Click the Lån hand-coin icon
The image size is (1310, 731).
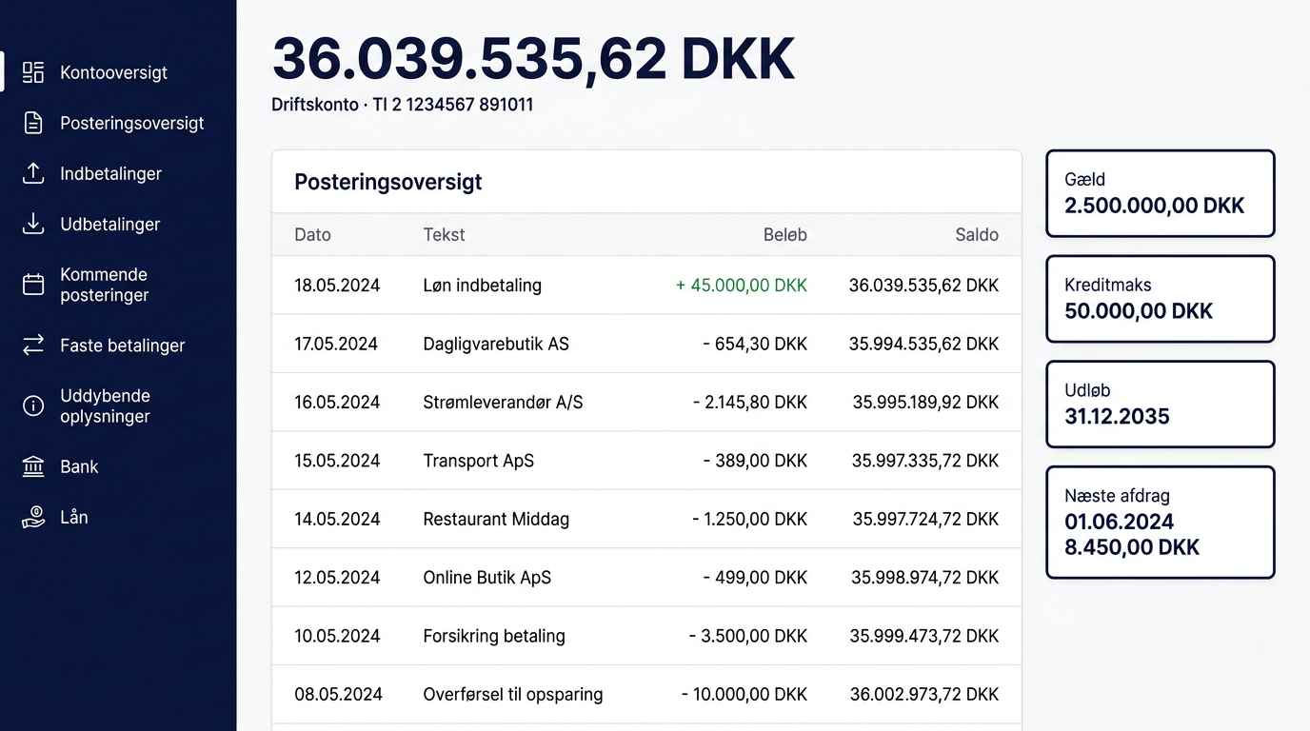click(x=33, y=517)
